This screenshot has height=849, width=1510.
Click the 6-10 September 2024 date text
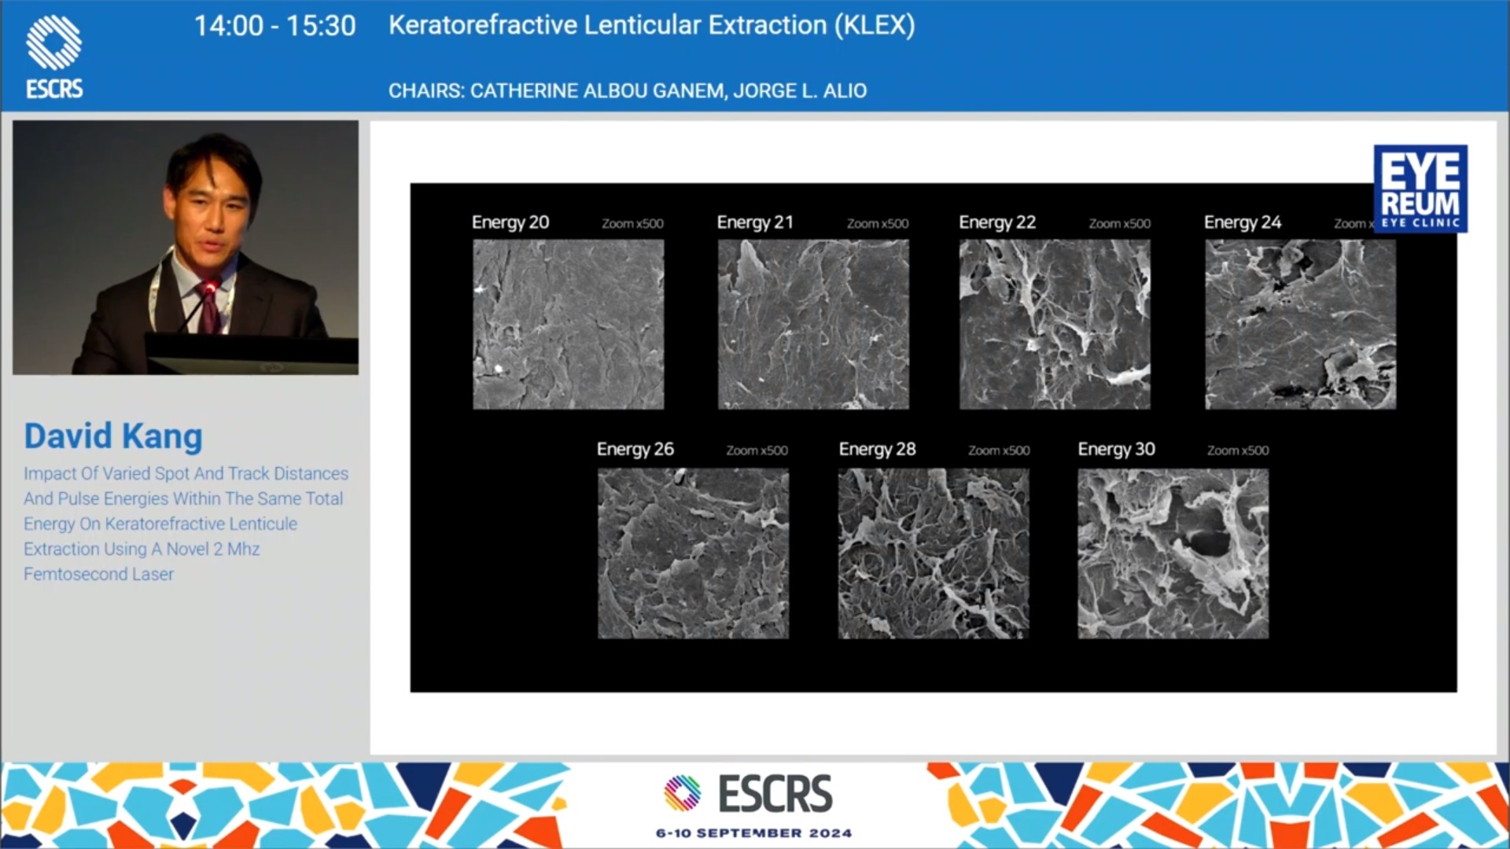point(753,833)
